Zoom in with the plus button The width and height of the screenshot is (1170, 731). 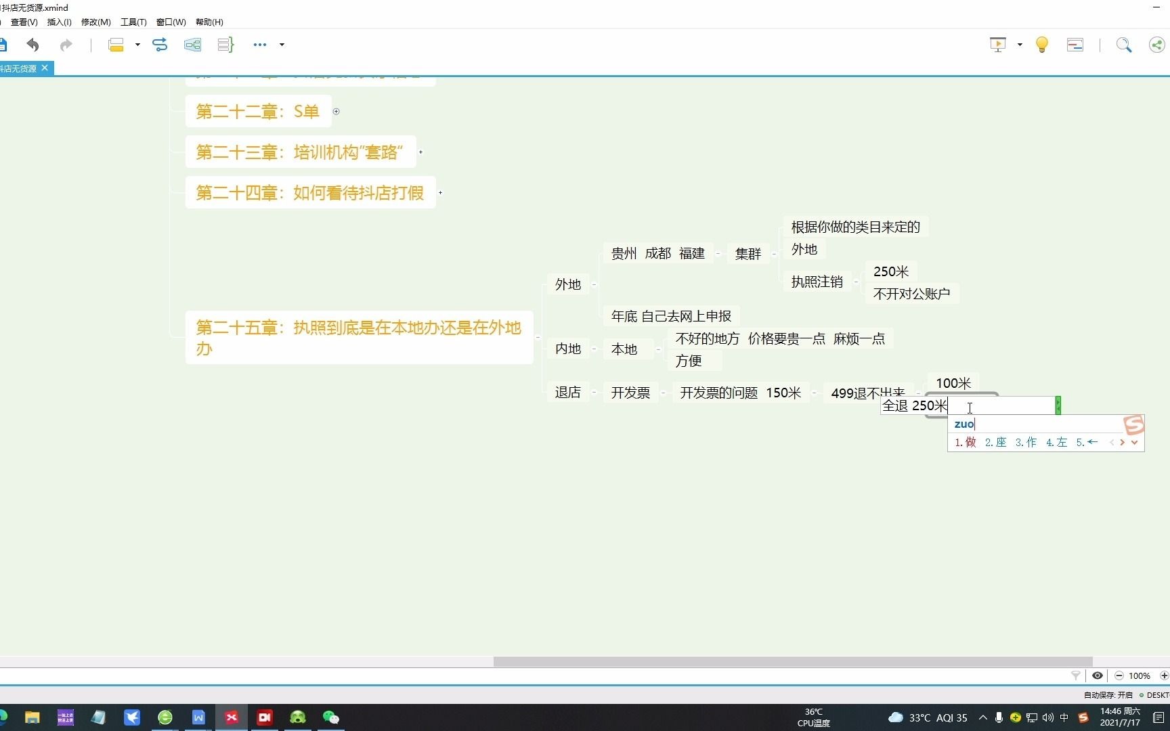pos(1164,675)
